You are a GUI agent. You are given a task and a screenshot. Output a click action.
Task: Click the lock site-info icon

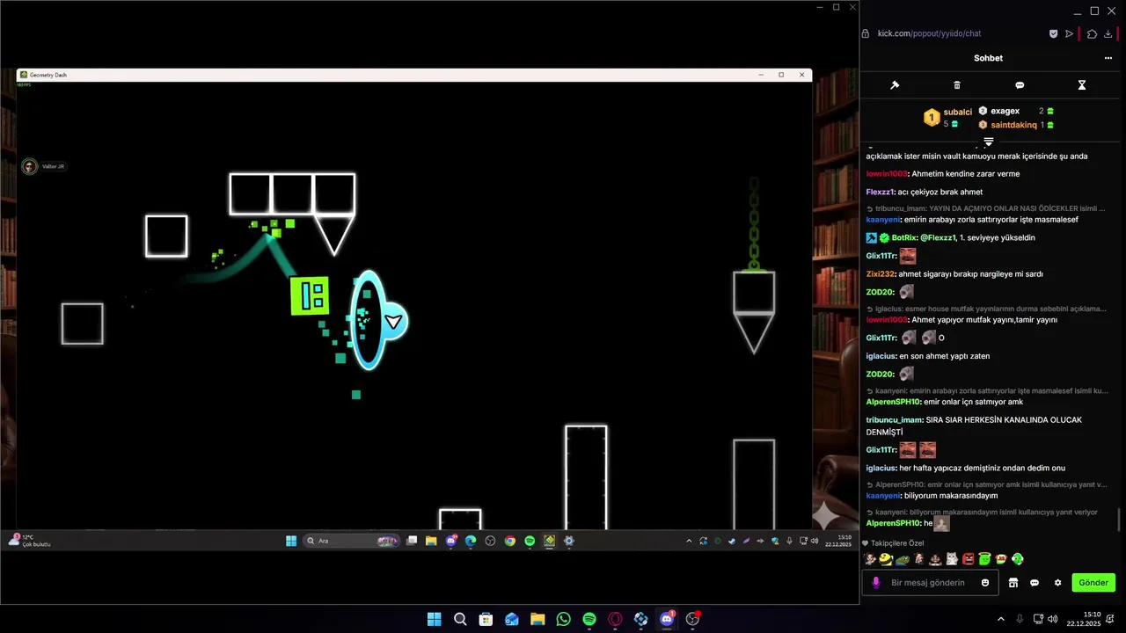[x=866, y=33]
